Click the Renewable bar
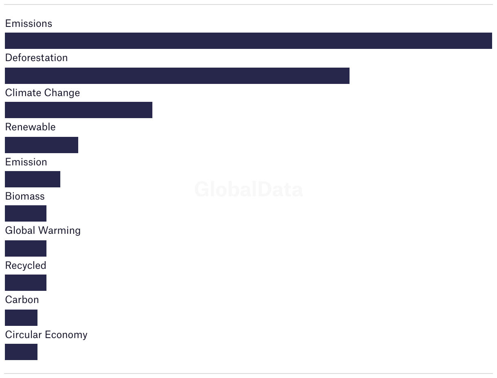This screenshot has width=497, height=378. pyautogui.click(x=42, y=145)
